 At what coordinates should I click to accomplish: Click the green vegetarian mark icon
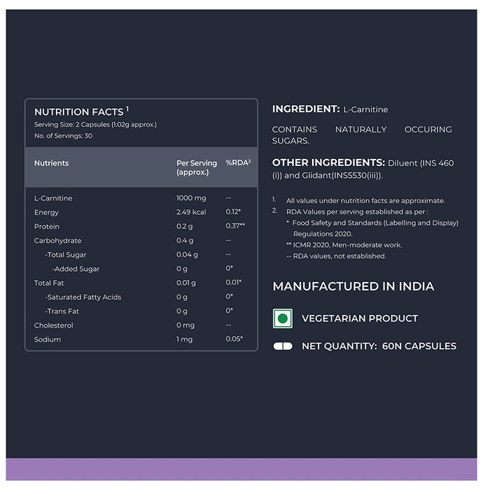(282, 318)
